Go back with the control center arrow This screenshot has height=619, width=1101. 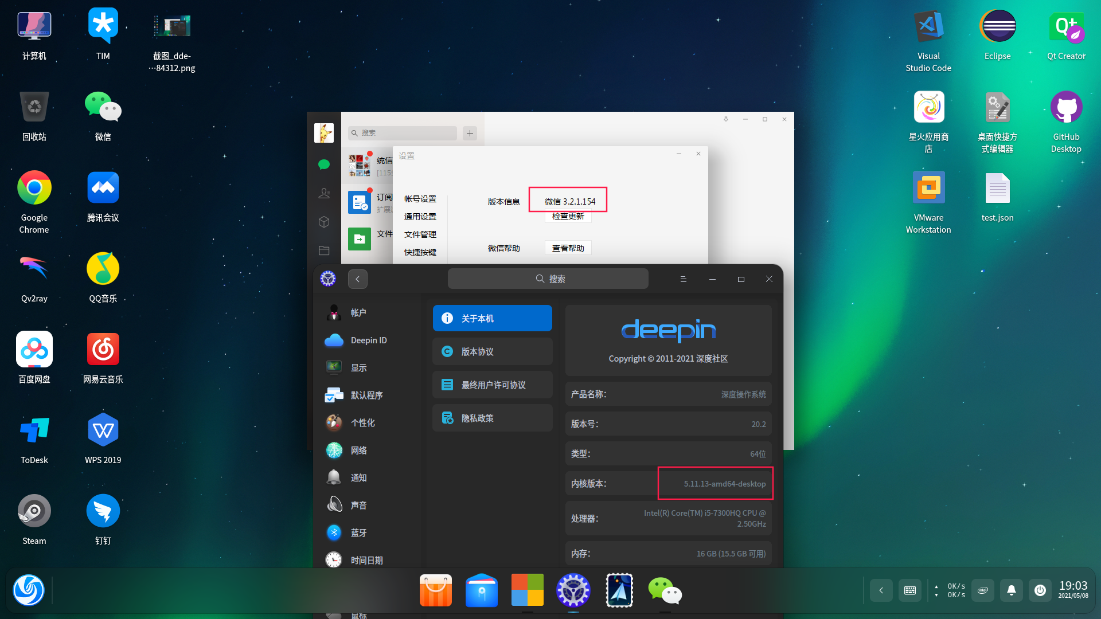[357, 279]
